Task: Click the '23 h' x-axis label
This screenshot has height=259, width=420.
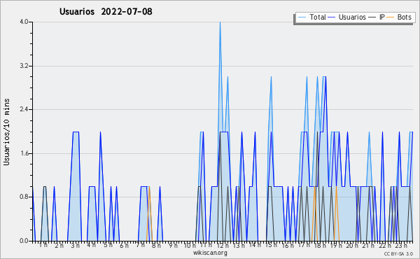Action: coord(401,246)
